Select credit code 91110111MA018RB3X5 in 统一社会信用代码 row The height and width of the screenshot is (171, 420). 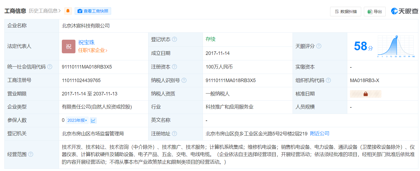pos(87,67)
